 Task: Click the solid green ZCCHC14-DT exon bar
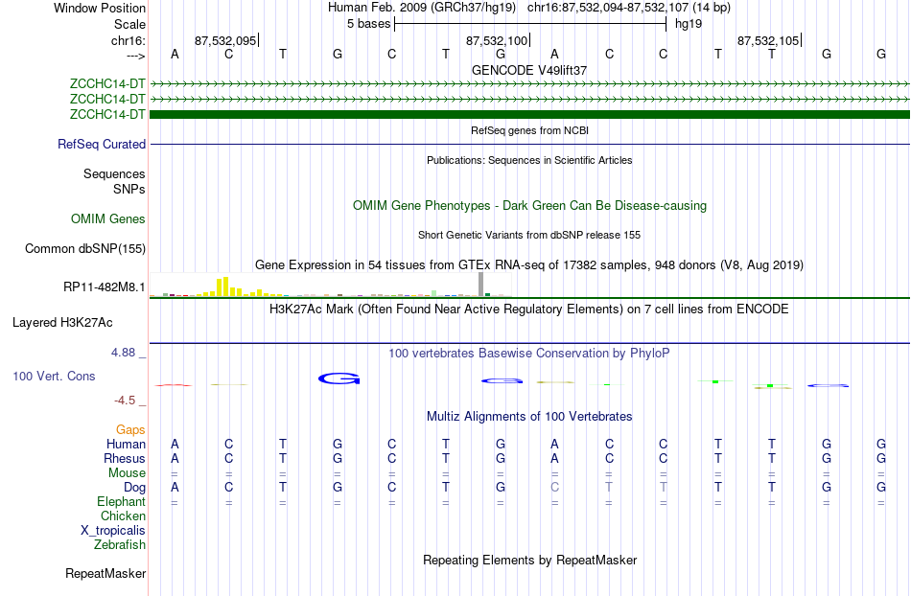pos(529,114)
